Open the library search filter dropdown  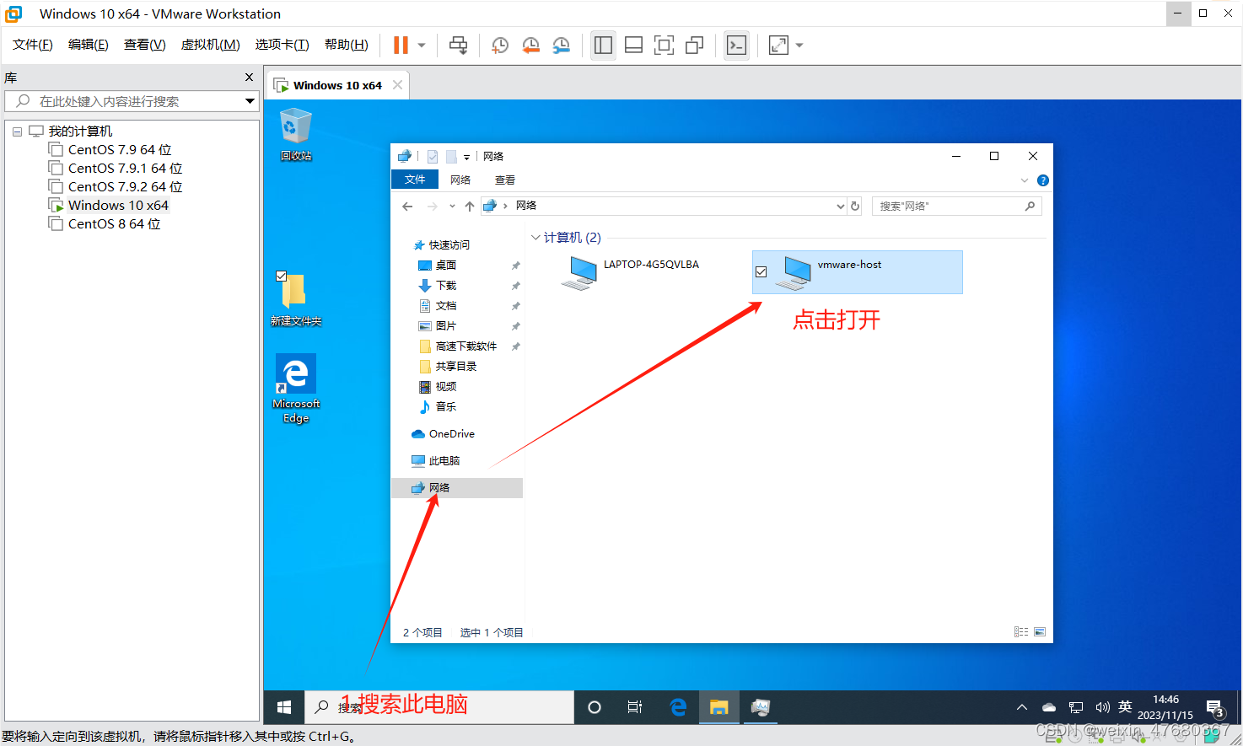[x=250, y=101]
